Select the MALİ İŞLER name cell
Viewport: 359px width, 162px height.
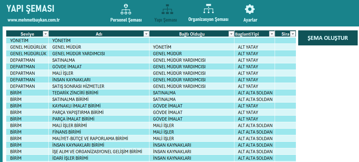click(99, 73)
